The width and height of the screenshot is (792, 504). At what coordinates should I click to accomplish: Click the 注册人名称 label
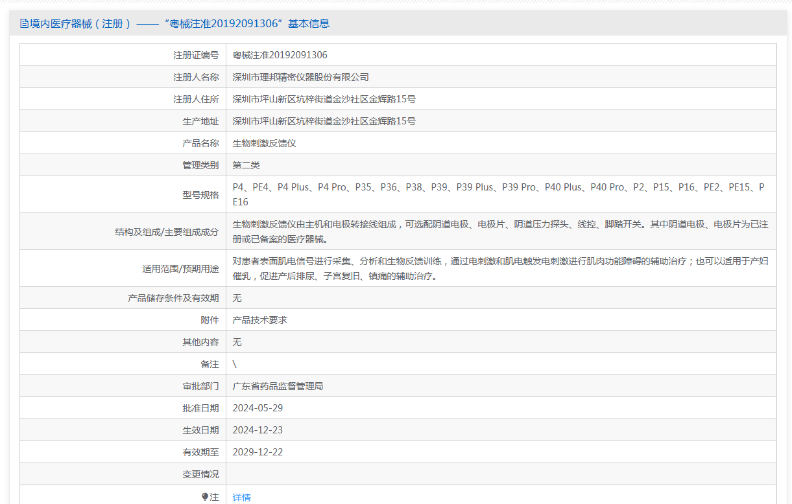(196, 77)
